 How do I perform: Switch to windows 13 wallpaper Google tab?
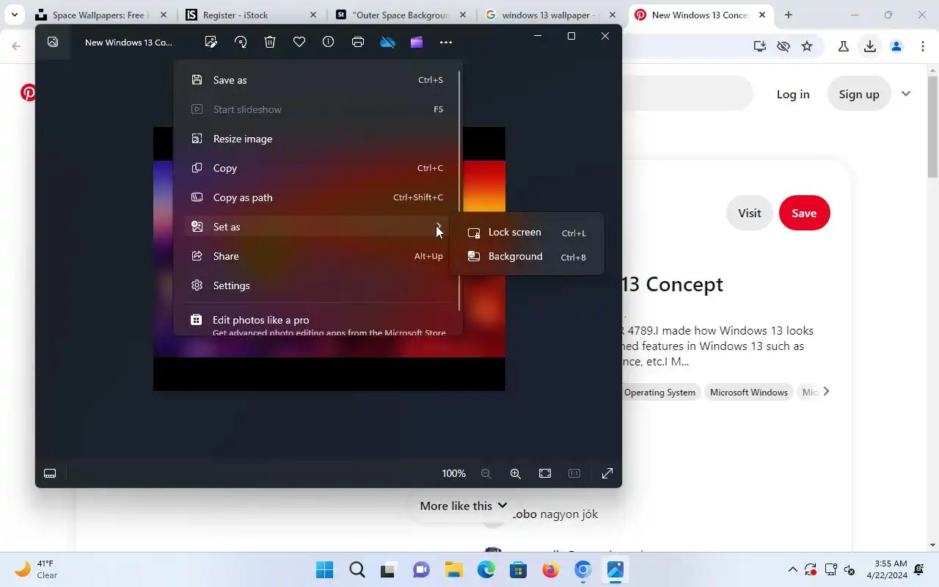coord(550,15)
